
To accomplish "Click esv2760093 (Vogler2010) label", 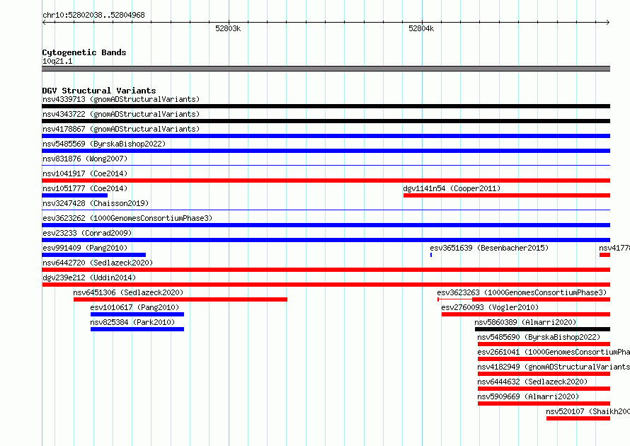I will [490, 307].
